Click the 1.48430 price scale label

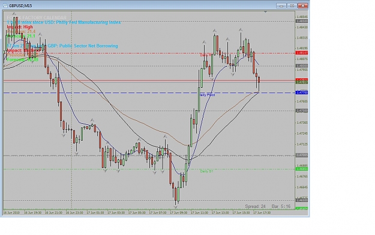[302, 27]
